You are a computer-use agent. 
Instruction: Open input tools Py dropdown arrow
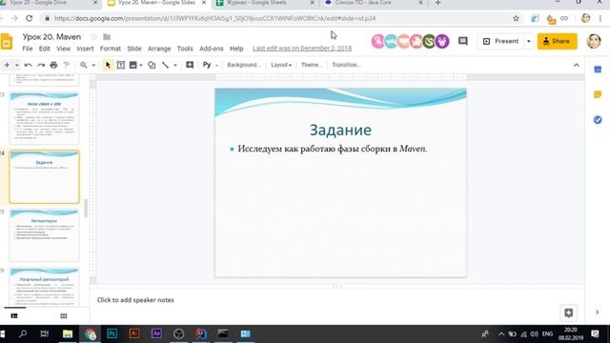click(216, 66)
